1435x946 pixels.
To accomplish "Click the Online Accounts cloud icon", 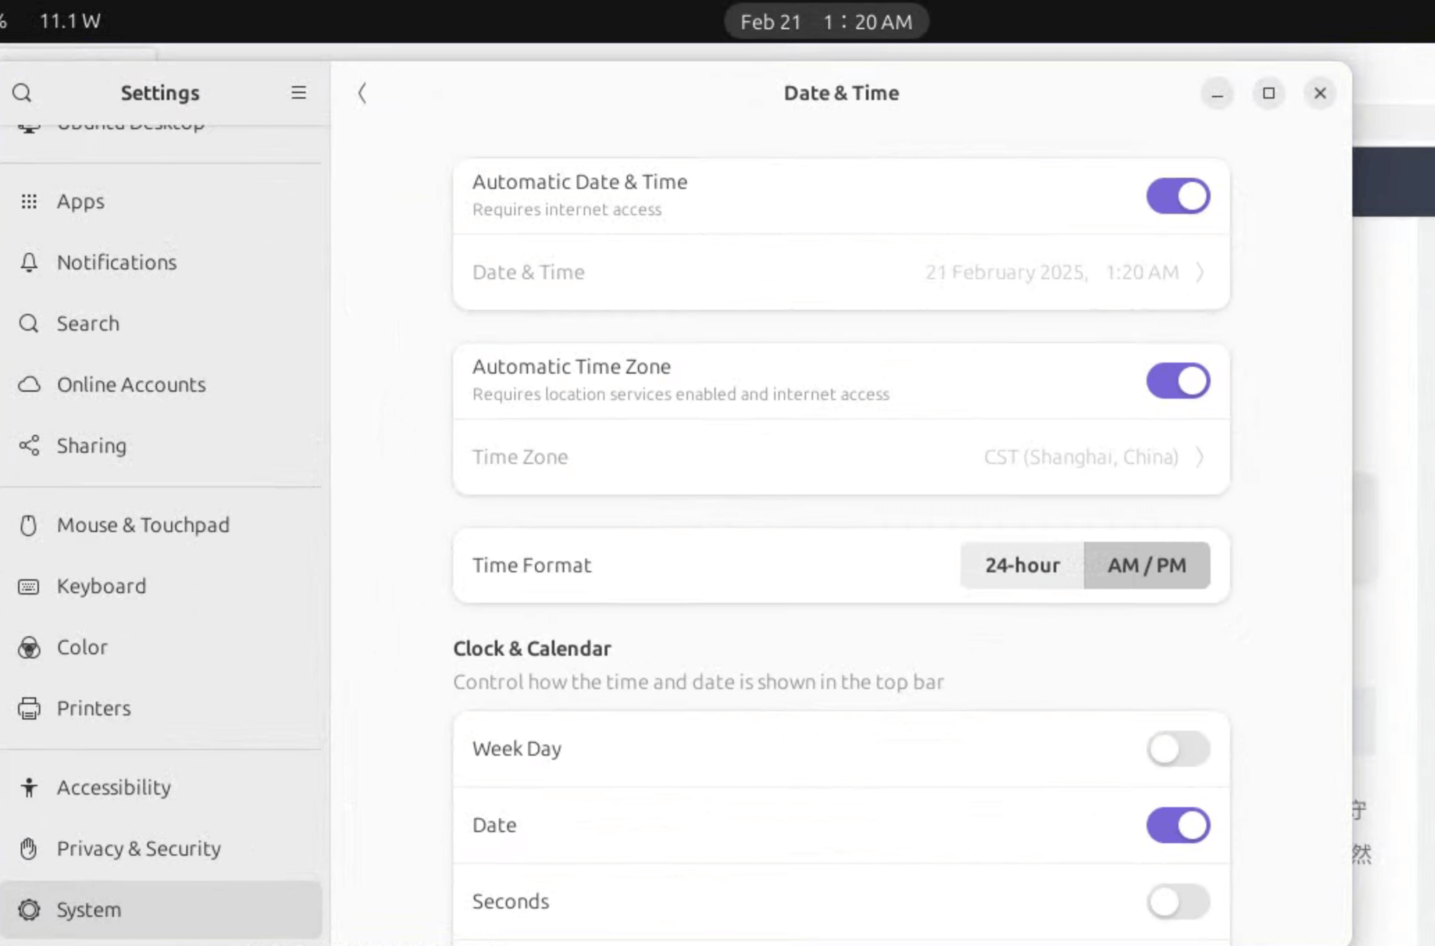I will coord(28,385).
